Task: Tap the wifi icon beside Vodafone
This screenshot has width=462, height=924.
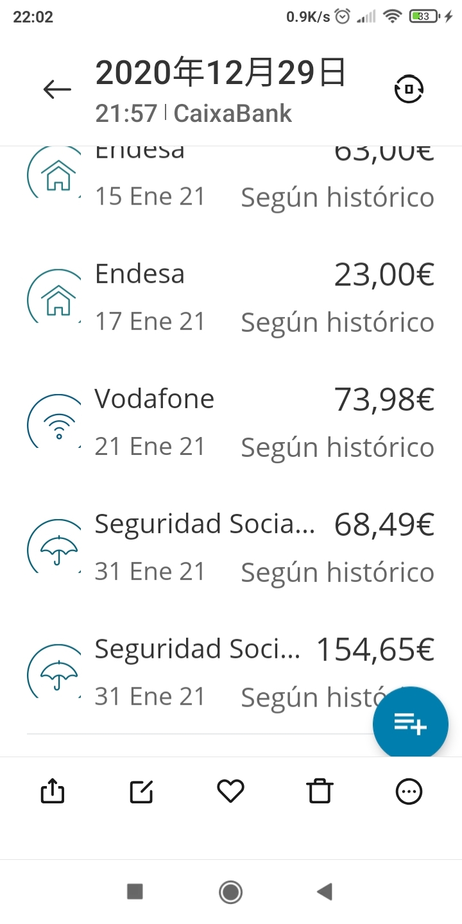Action: tap(58, 424)
